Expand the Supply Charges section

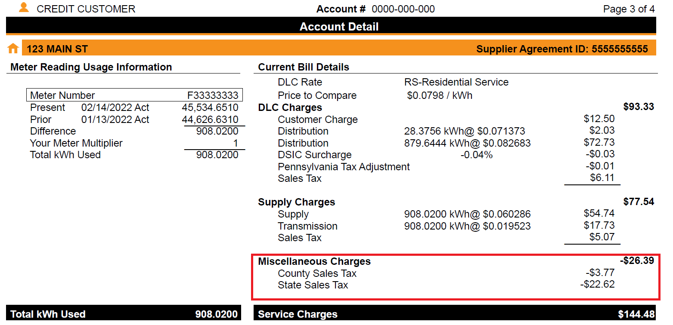[296, 202]
